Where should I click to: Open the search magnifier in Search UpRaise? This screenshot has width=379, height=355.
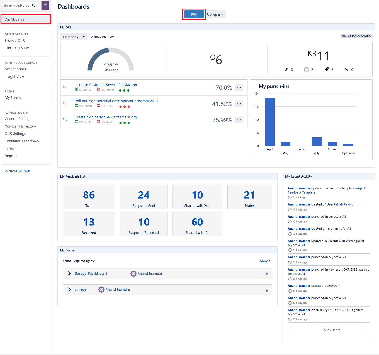coord(33,5)
